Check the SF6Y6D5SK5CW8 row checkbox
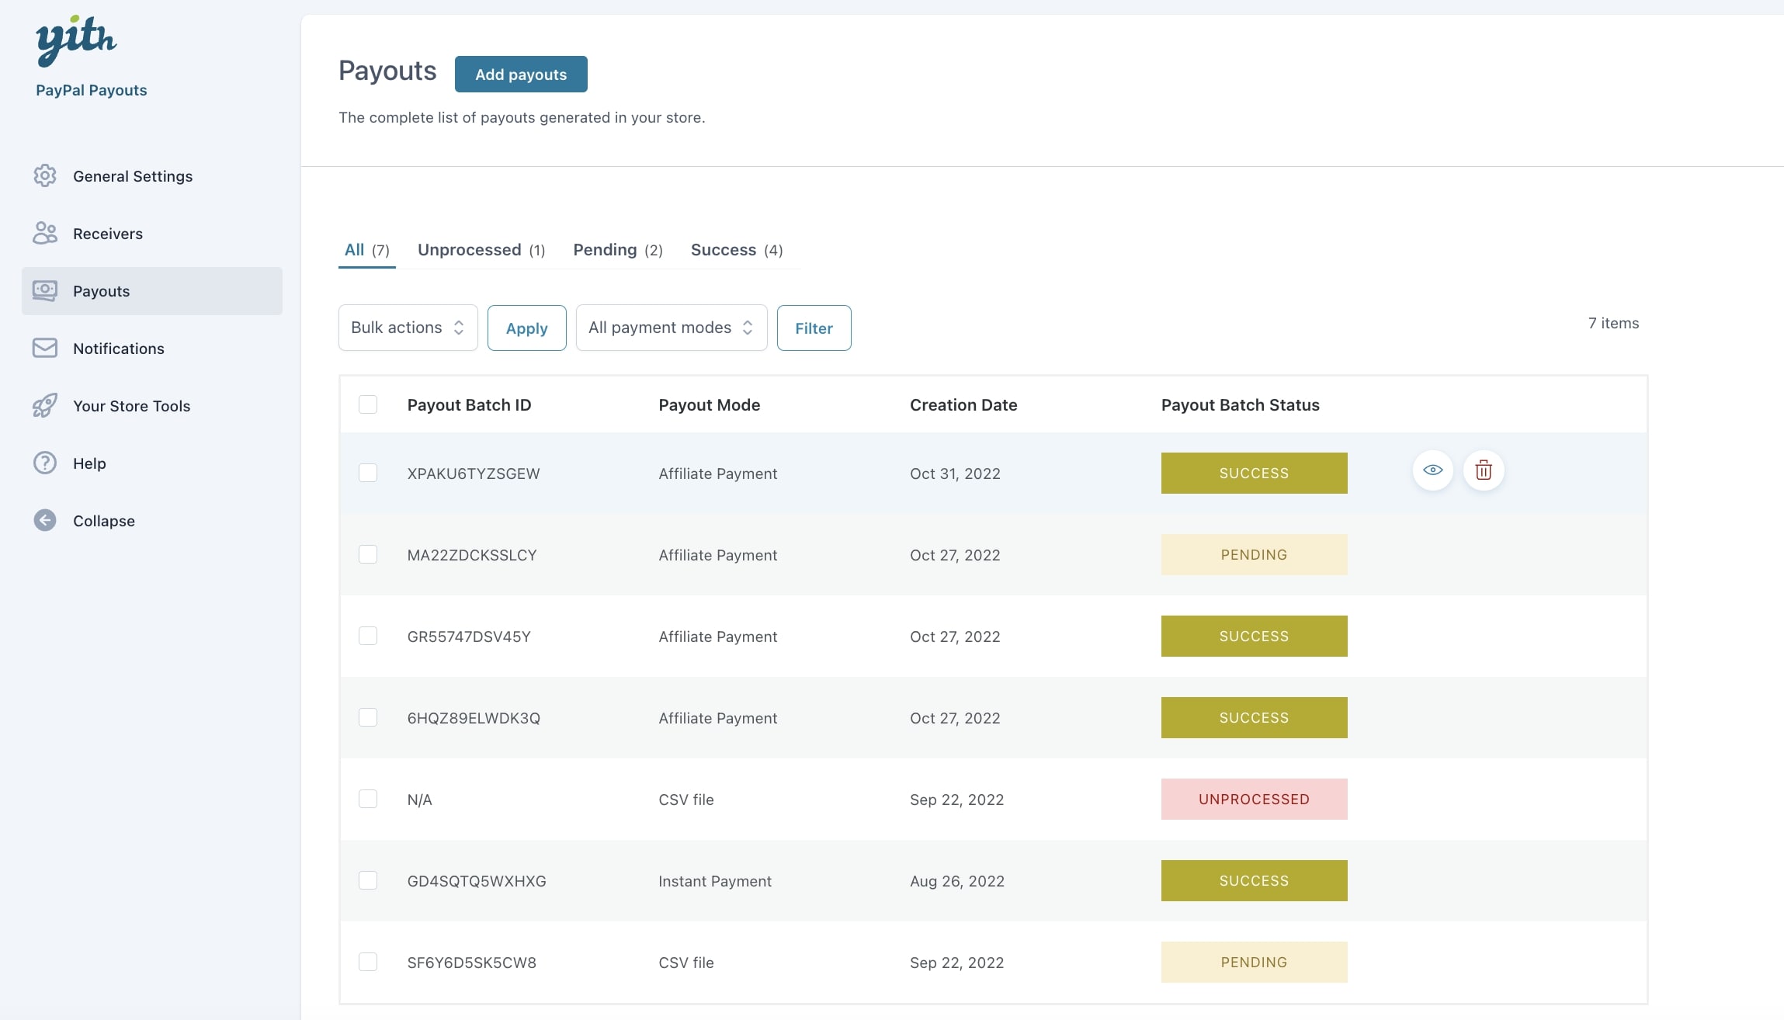Image resolution: width=1784 pixels, height=1020 pixels. coord(368,962)
